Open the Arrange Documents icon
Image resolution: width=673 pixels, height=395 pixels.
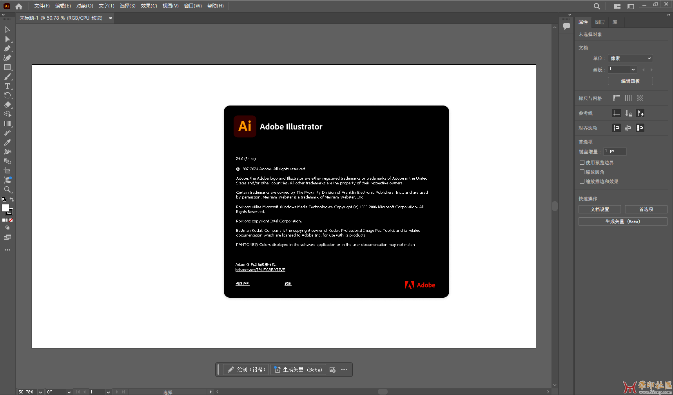(x=617, y=6)
